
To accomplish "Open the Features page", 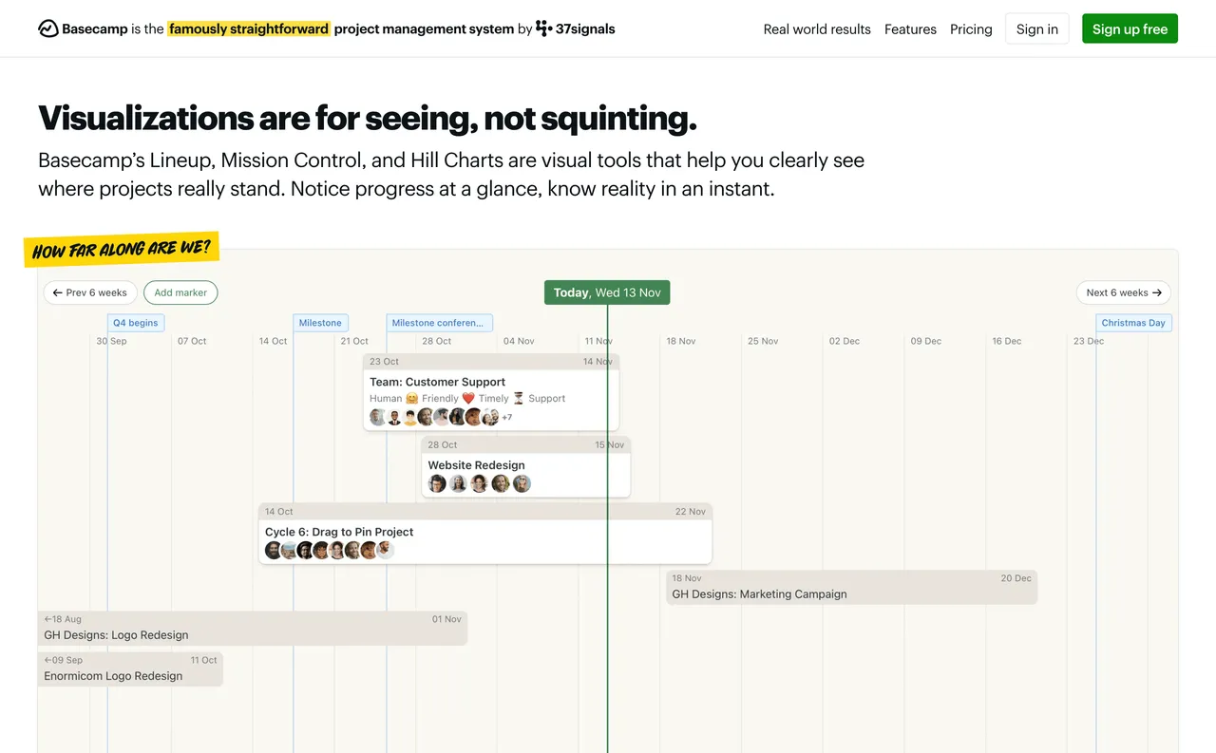I will pos(910,28).
